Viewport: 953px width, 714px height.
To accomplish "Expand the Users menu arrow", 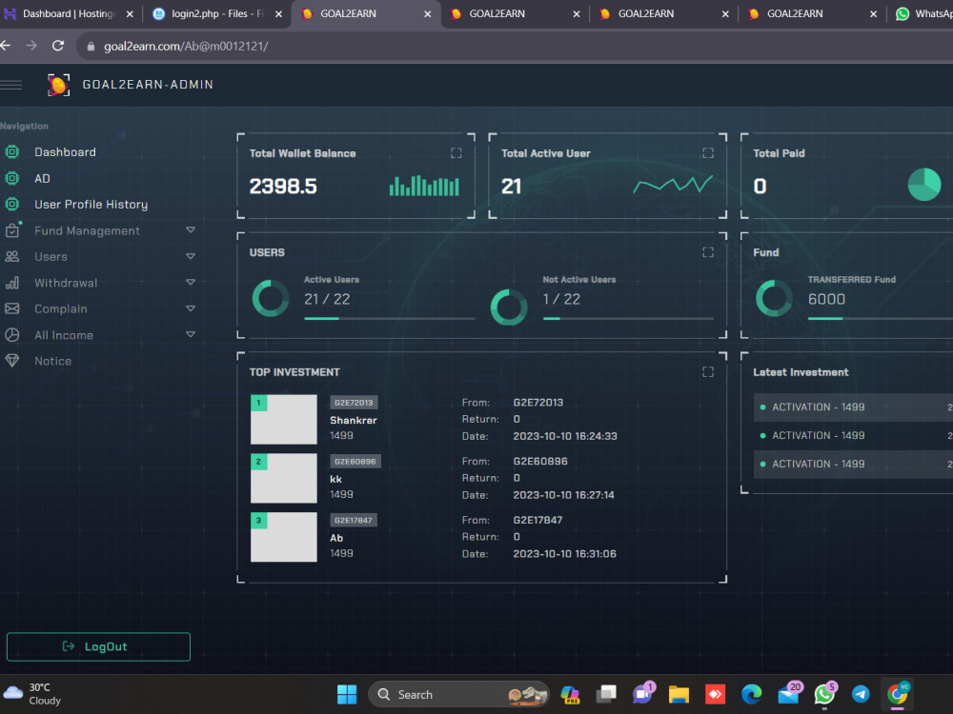I will tap(191, 256).
